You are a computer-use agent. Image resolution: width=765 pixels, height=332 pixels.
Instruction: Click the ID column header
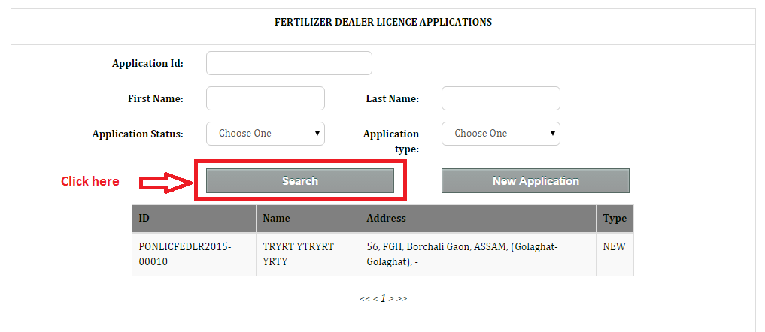(x=193, y=219)
